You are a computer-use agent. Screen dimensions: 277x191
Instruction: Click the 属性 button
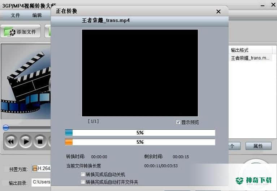[x=259, y=146]
